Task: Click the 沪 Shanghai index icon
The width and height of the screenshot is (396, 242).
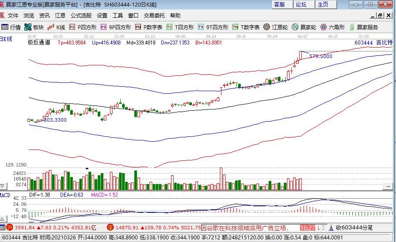Action: pyautogui.click(x=10, y=227)
